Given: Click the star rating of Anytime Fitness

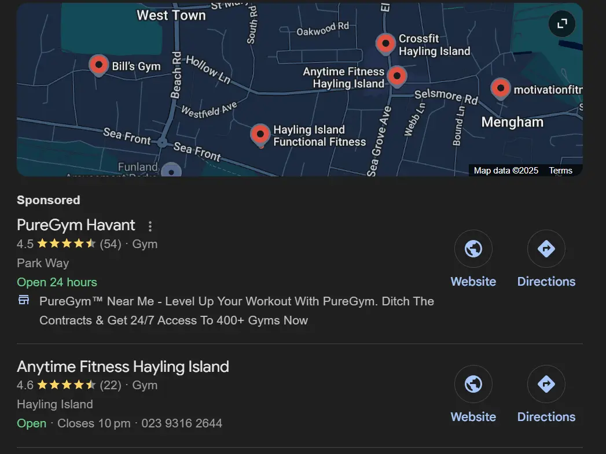Looking at the screenshot, I should pos(67,384).
